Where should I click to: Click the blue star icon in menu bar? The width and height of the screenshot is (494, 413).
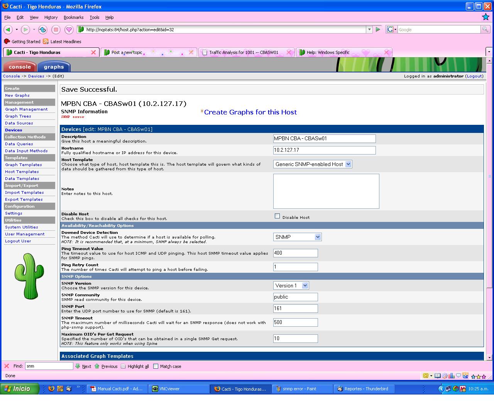pyautogui.click(x=486, y=17)
